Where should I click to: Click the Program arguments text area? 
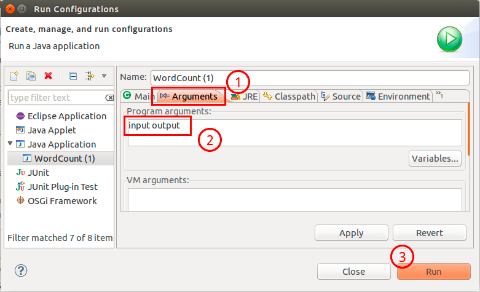[294, 133]
